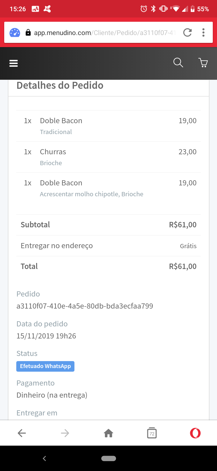
Task: Go back with browser back arrow
Action: 22,433
